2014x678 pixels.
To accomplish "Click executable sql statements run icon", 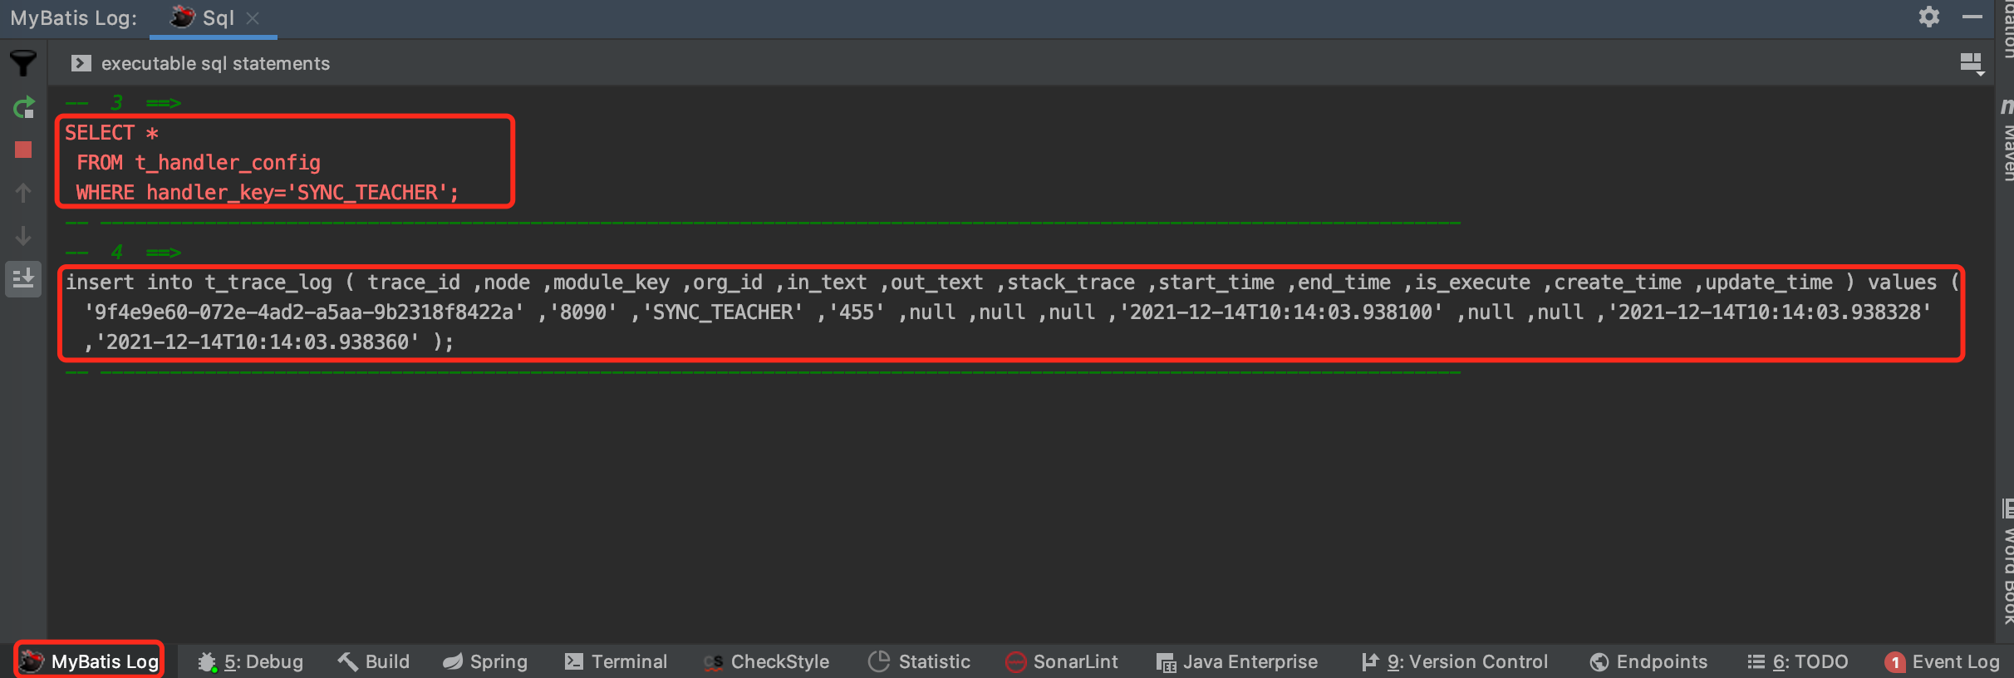I will 81,63.
